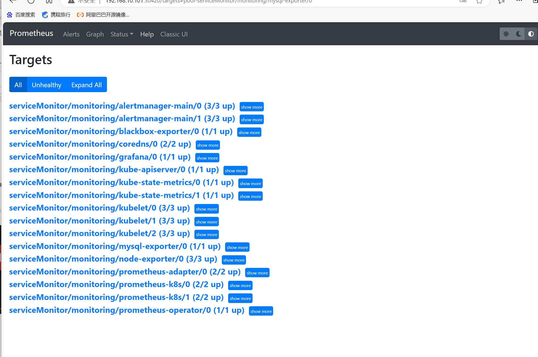Open kube-apiserver/0 target pool link

(114, 170)
